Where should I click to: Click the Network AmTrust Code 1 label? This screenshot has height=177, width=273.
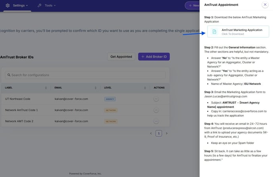point(21,110)
